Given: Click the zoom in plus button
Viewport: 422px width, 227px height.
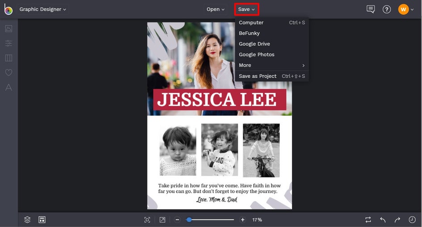Looking at the screenshot, I should 243,220.
